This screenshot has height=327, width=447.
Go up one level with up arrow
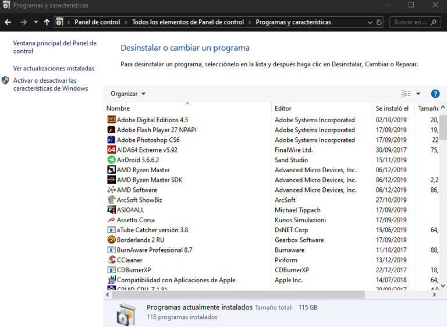pos(47,22)
